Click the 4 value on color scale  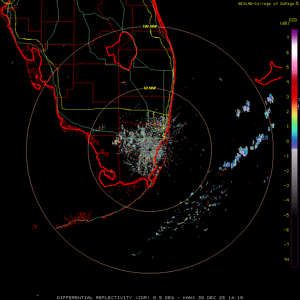click(x=288, y=82)
